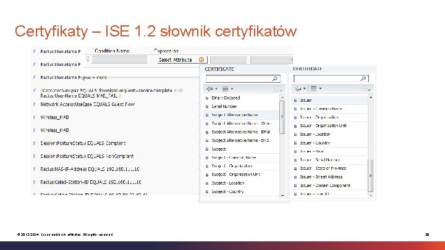
Task: Open gear settings in right Certificate panel
Action: [366, 89]
